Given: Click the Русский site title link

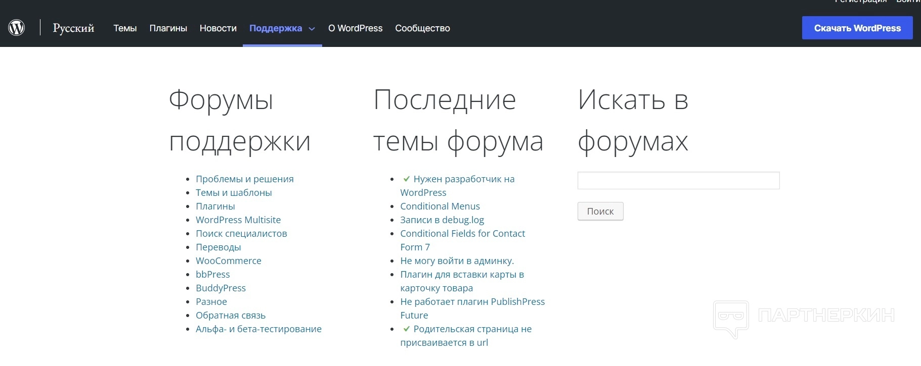Looking at the screenshot, I should [74, 28].
